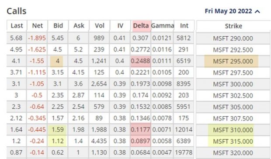The image size is (271, 159).
Task: Collapse the Fri May 20 2022 expiration chevron
Action: pyautogui.click(x=257, y=11)
